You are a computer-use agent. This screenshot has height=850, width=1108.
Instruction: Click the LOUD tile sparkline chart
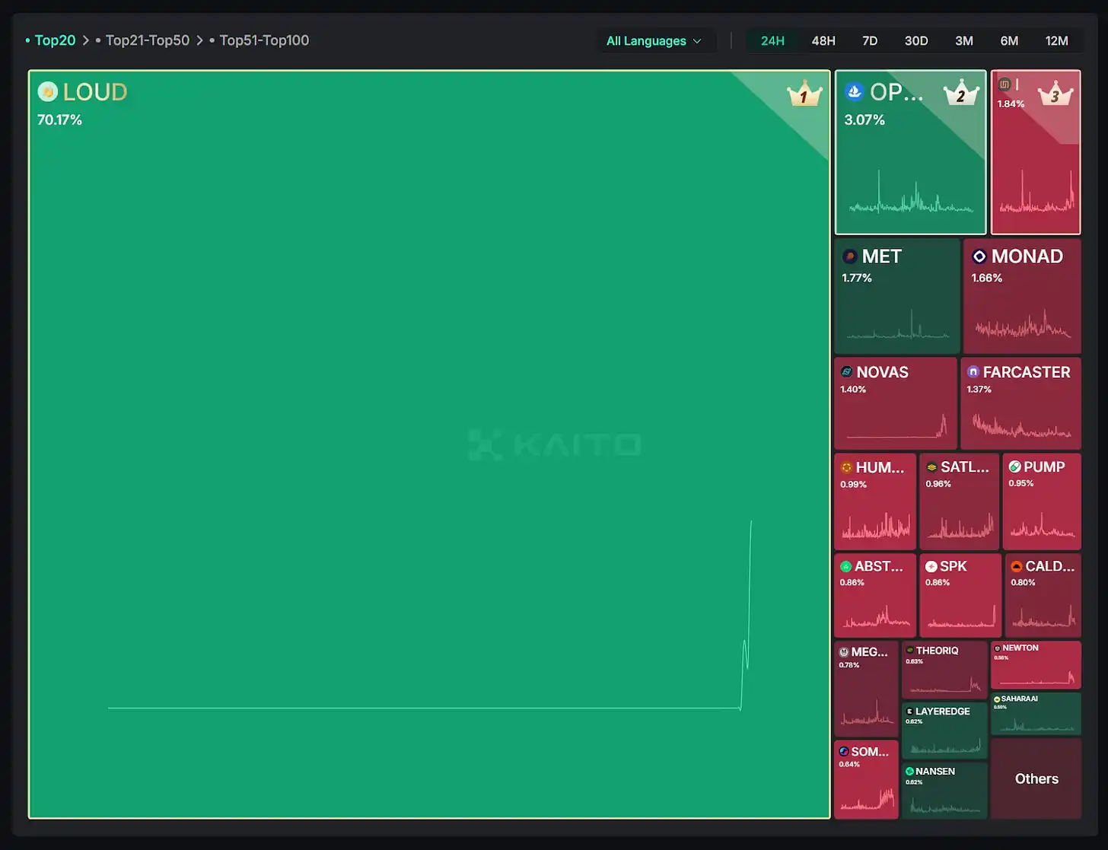point(430,615)
